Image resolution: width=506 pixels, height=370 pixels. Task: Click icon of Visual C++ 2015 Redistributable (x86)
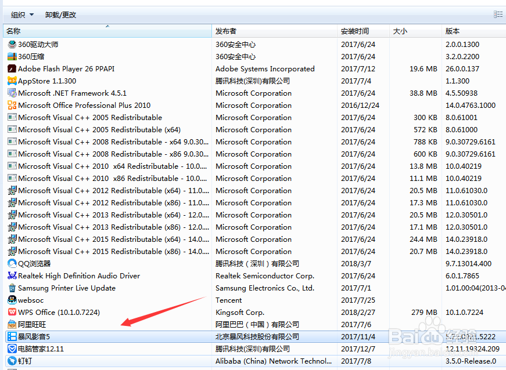click(x=12, y=252)
